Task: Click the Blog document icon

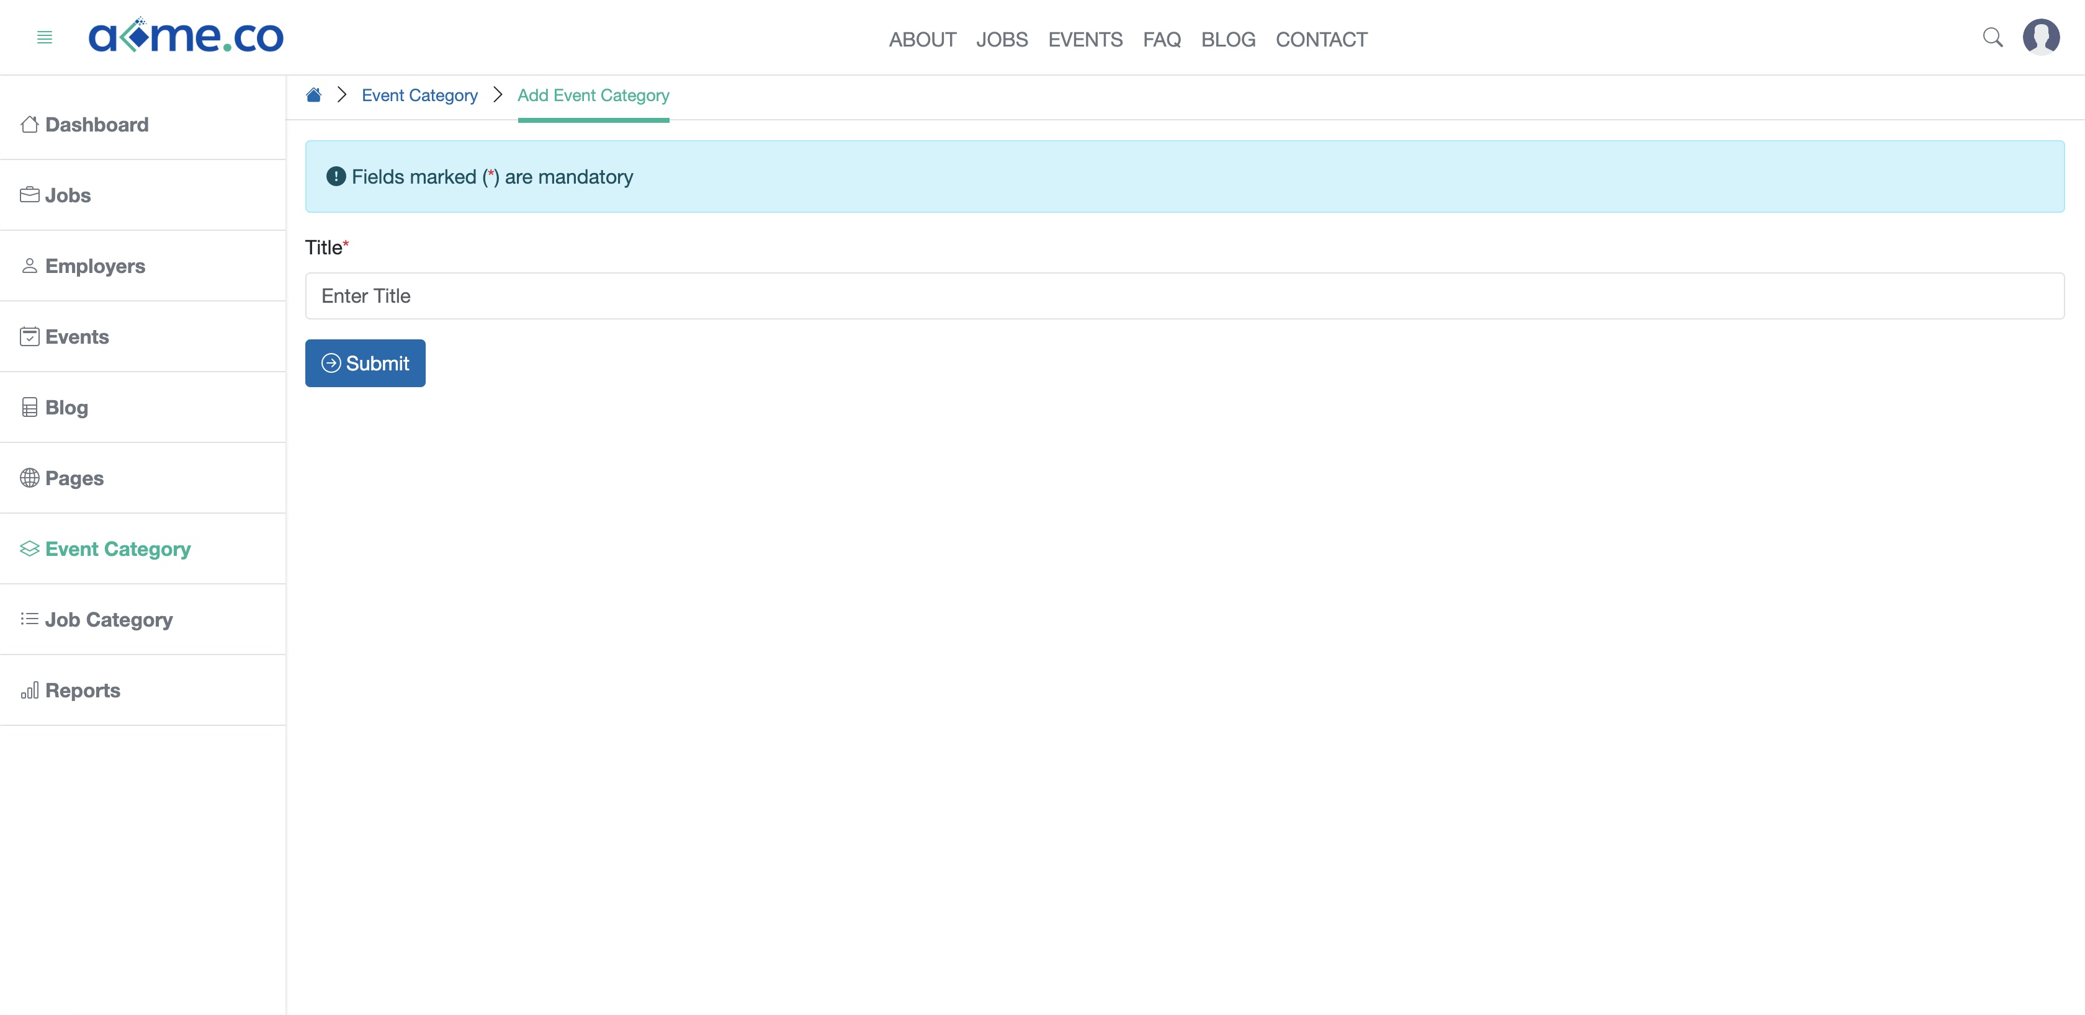Action: (30, 407)
